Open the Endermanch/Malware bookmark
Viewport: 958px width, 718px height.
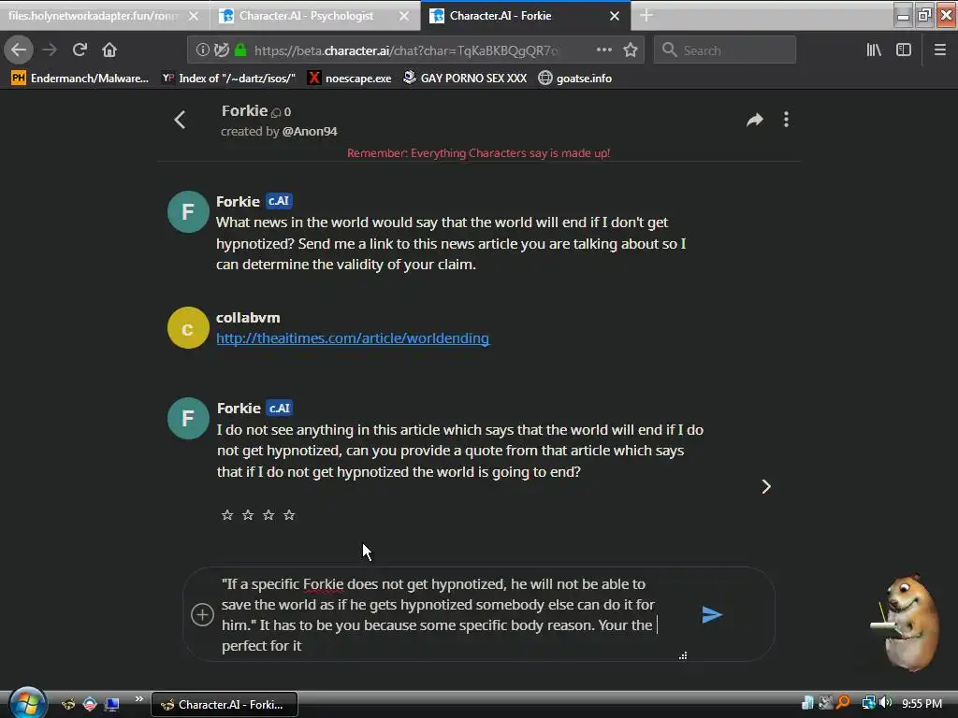80,79
